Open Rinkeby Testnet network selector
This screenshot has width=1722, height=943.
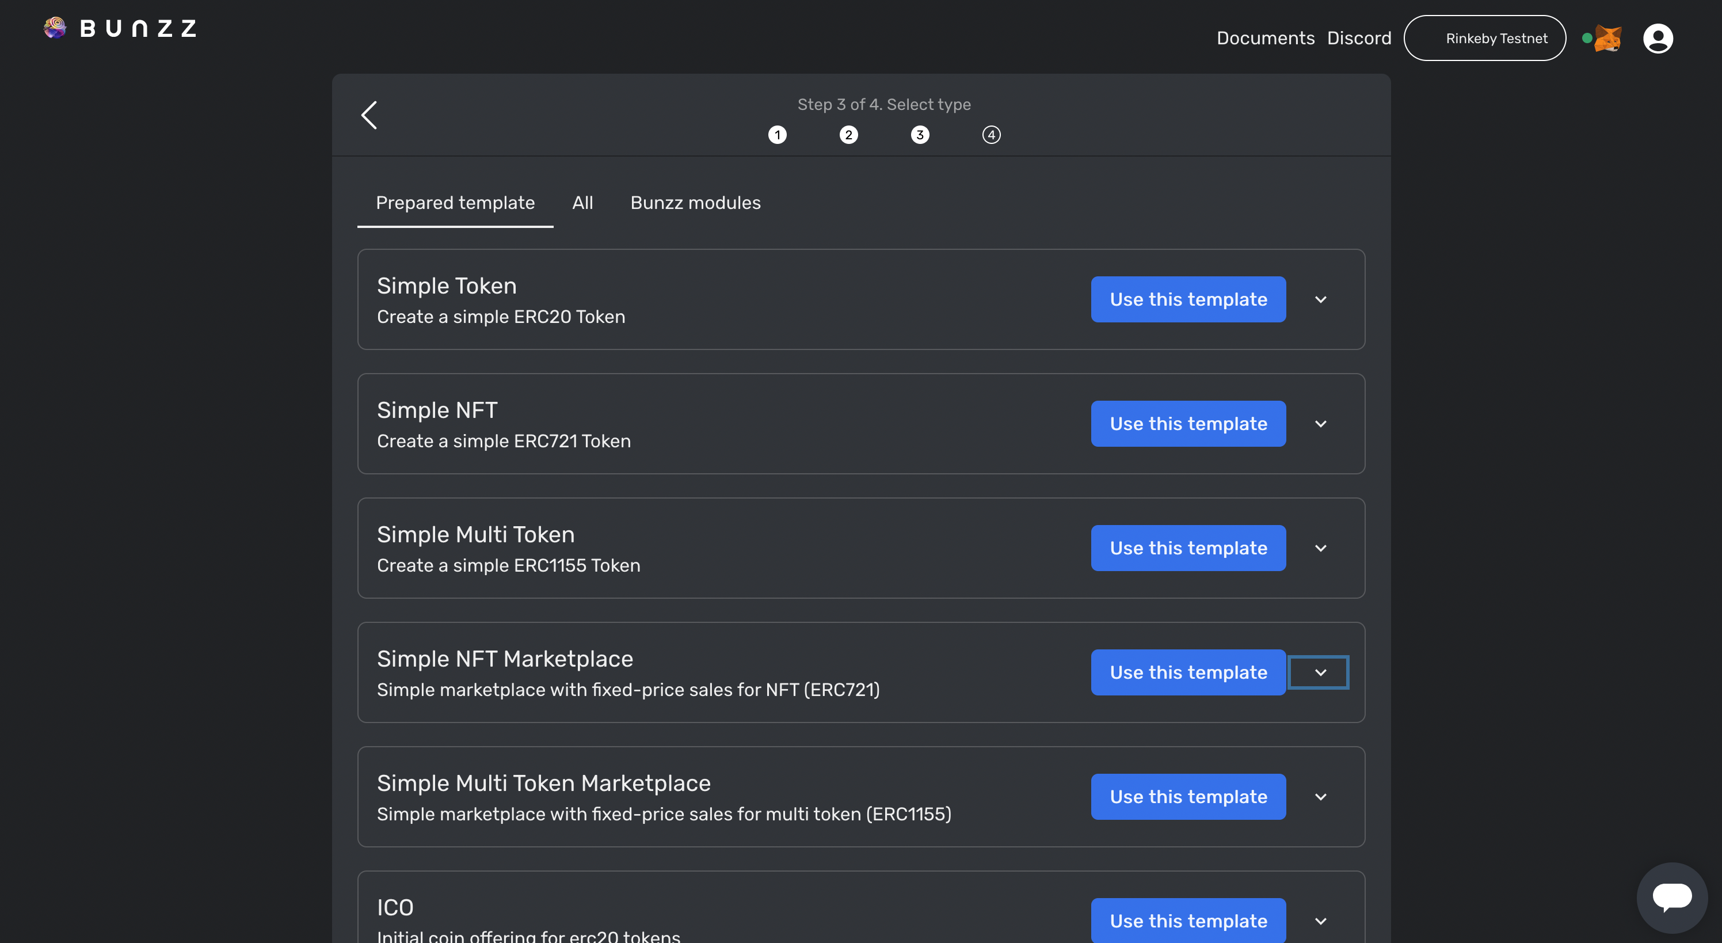click(x=1484, y=38)
